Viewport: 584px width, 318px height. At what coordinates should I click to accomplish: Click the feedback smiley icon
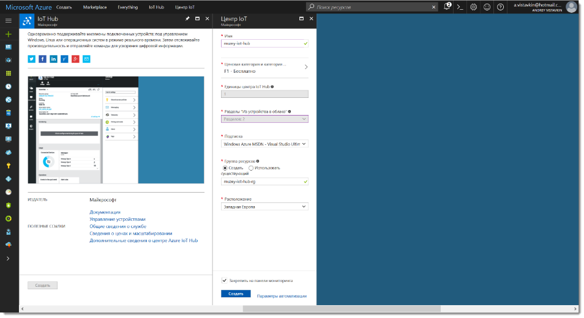487,7
